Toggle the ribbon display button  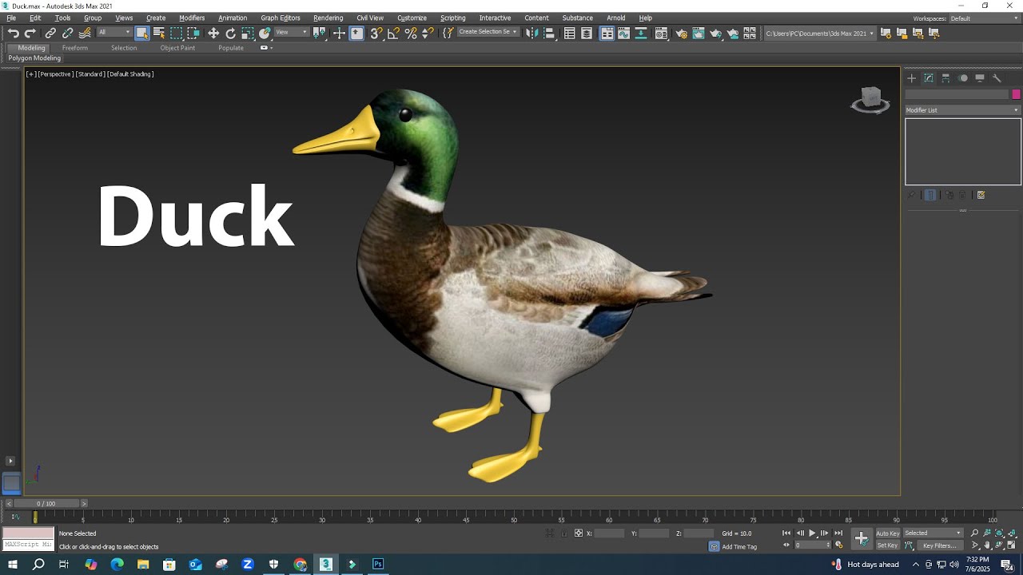[x=607, y=33]
